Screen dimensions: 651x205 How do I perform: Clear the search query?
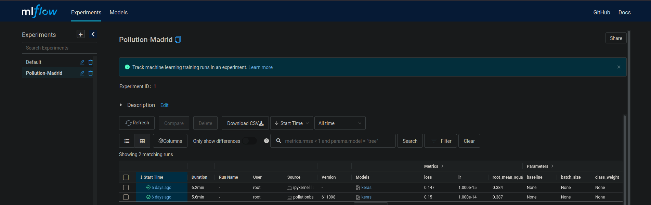pyautogui.click(x=469, y=141)
